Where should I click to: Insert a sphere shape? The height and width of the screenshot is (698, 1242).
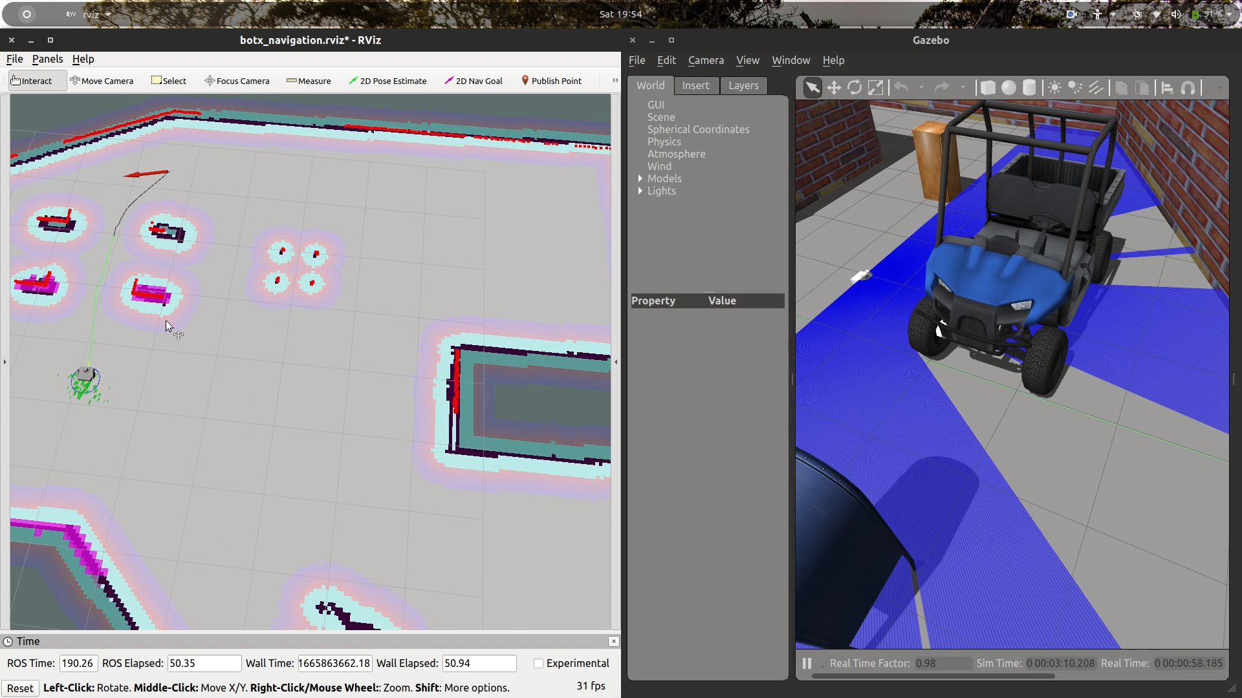pyautogui.click(x=1008, y=88)
